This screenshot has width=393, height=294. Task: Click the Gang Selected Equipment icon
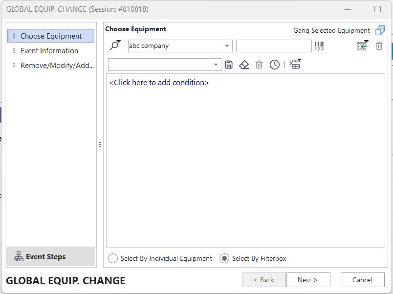tap(380, 31)
